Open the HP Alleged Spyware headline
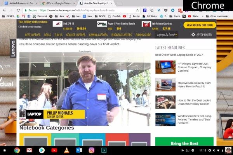Image resolution: width=233 pixels, height=155 pixels. tap(195, 67)
